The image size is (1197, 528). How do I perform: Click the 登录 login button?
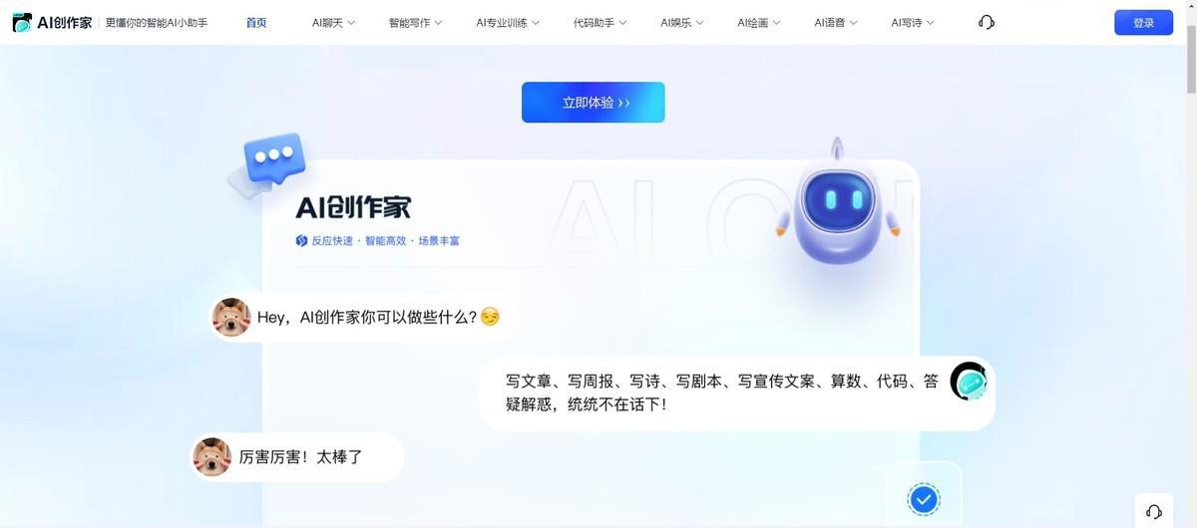1143,22
